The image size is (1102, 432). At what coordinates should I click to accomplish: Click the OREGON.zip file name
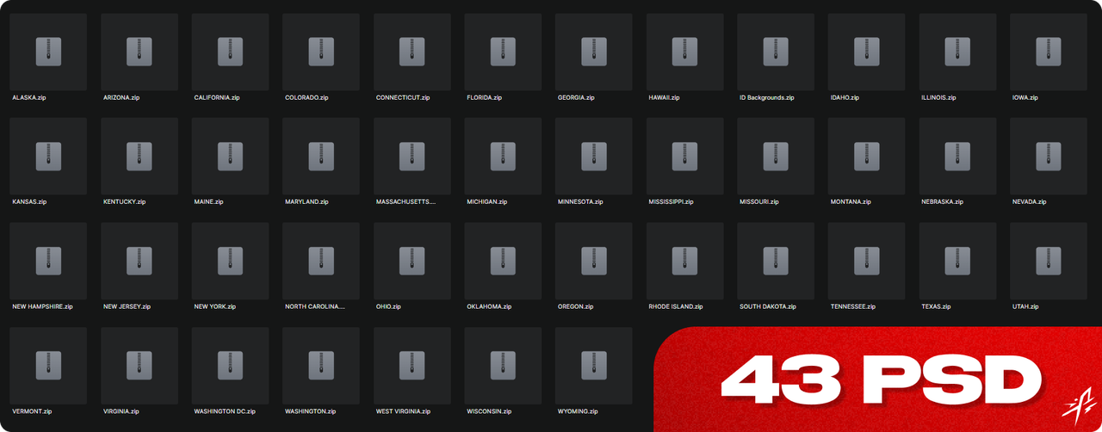click(x=576, y=306)
